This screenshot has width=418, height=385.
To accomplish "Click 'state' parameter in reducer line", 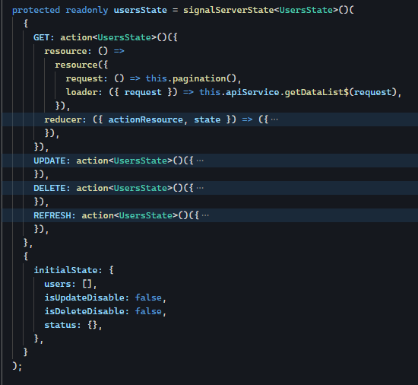I will (x=207, y=119).
